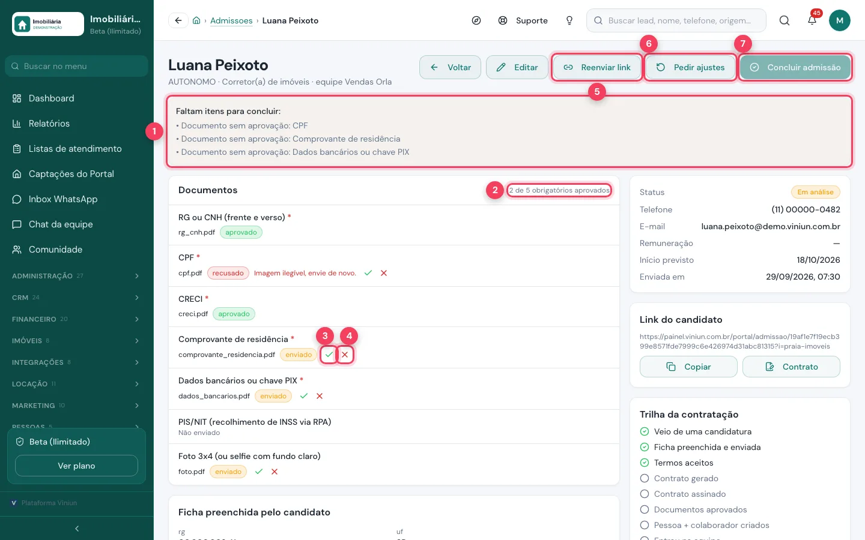
Task: Reject the Comprovante de residência document X
Action: (x=345, y=355)
